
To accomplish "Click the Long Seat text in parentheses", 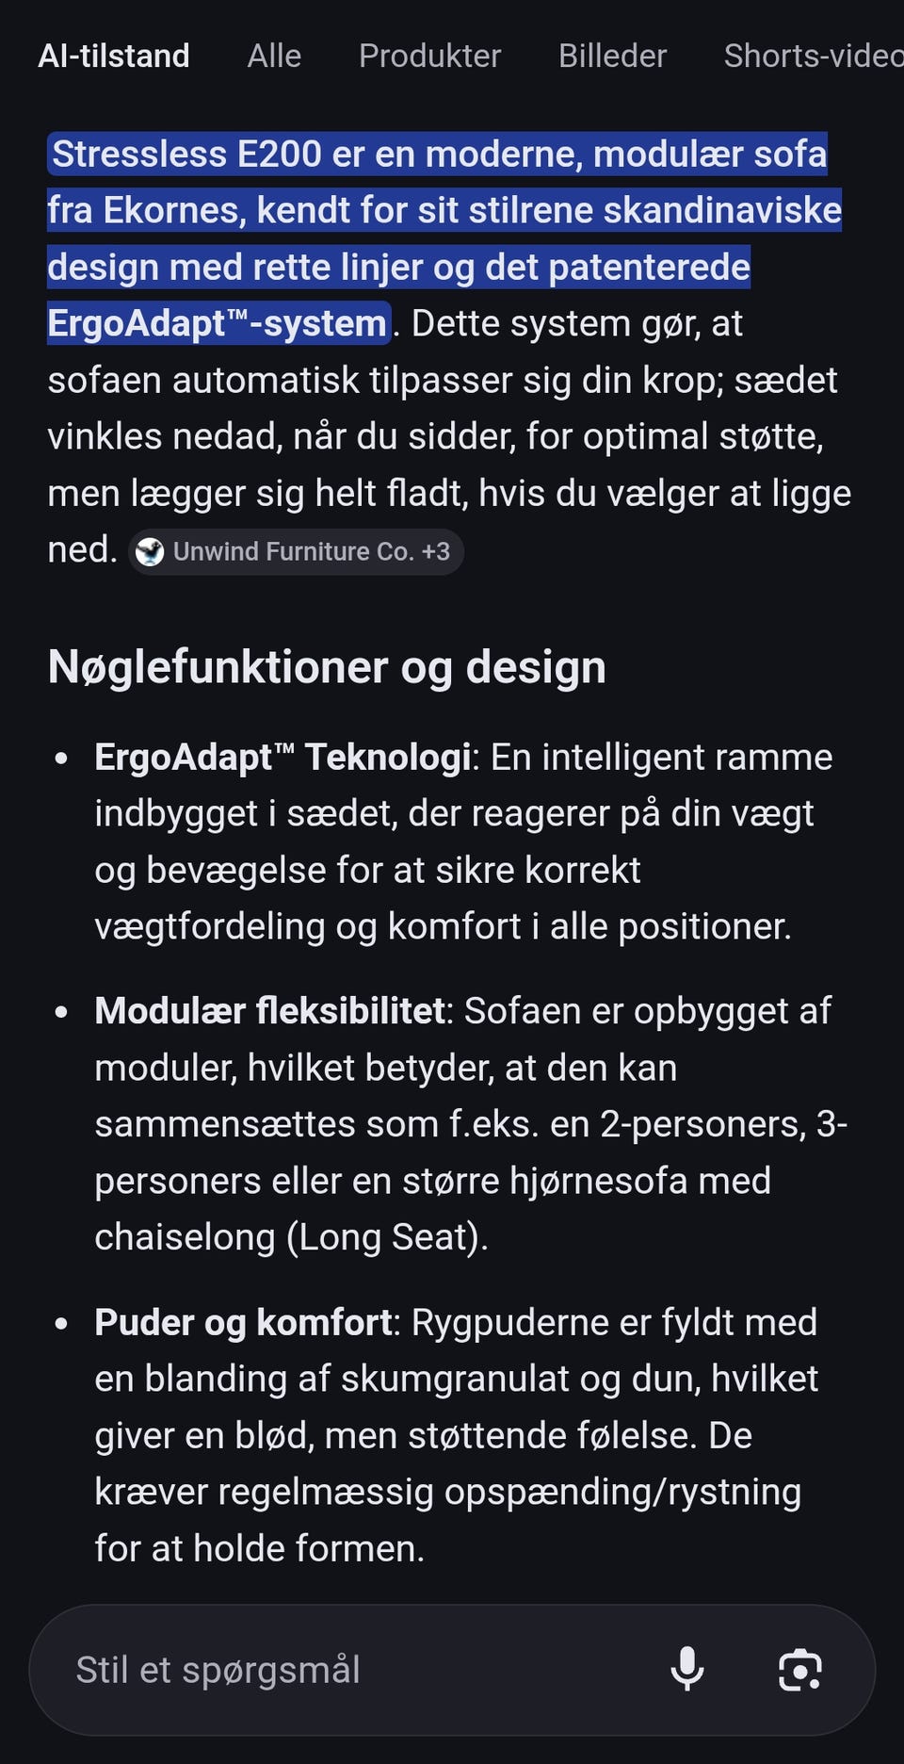I will pyautogui.click(x=385, y=1237).
